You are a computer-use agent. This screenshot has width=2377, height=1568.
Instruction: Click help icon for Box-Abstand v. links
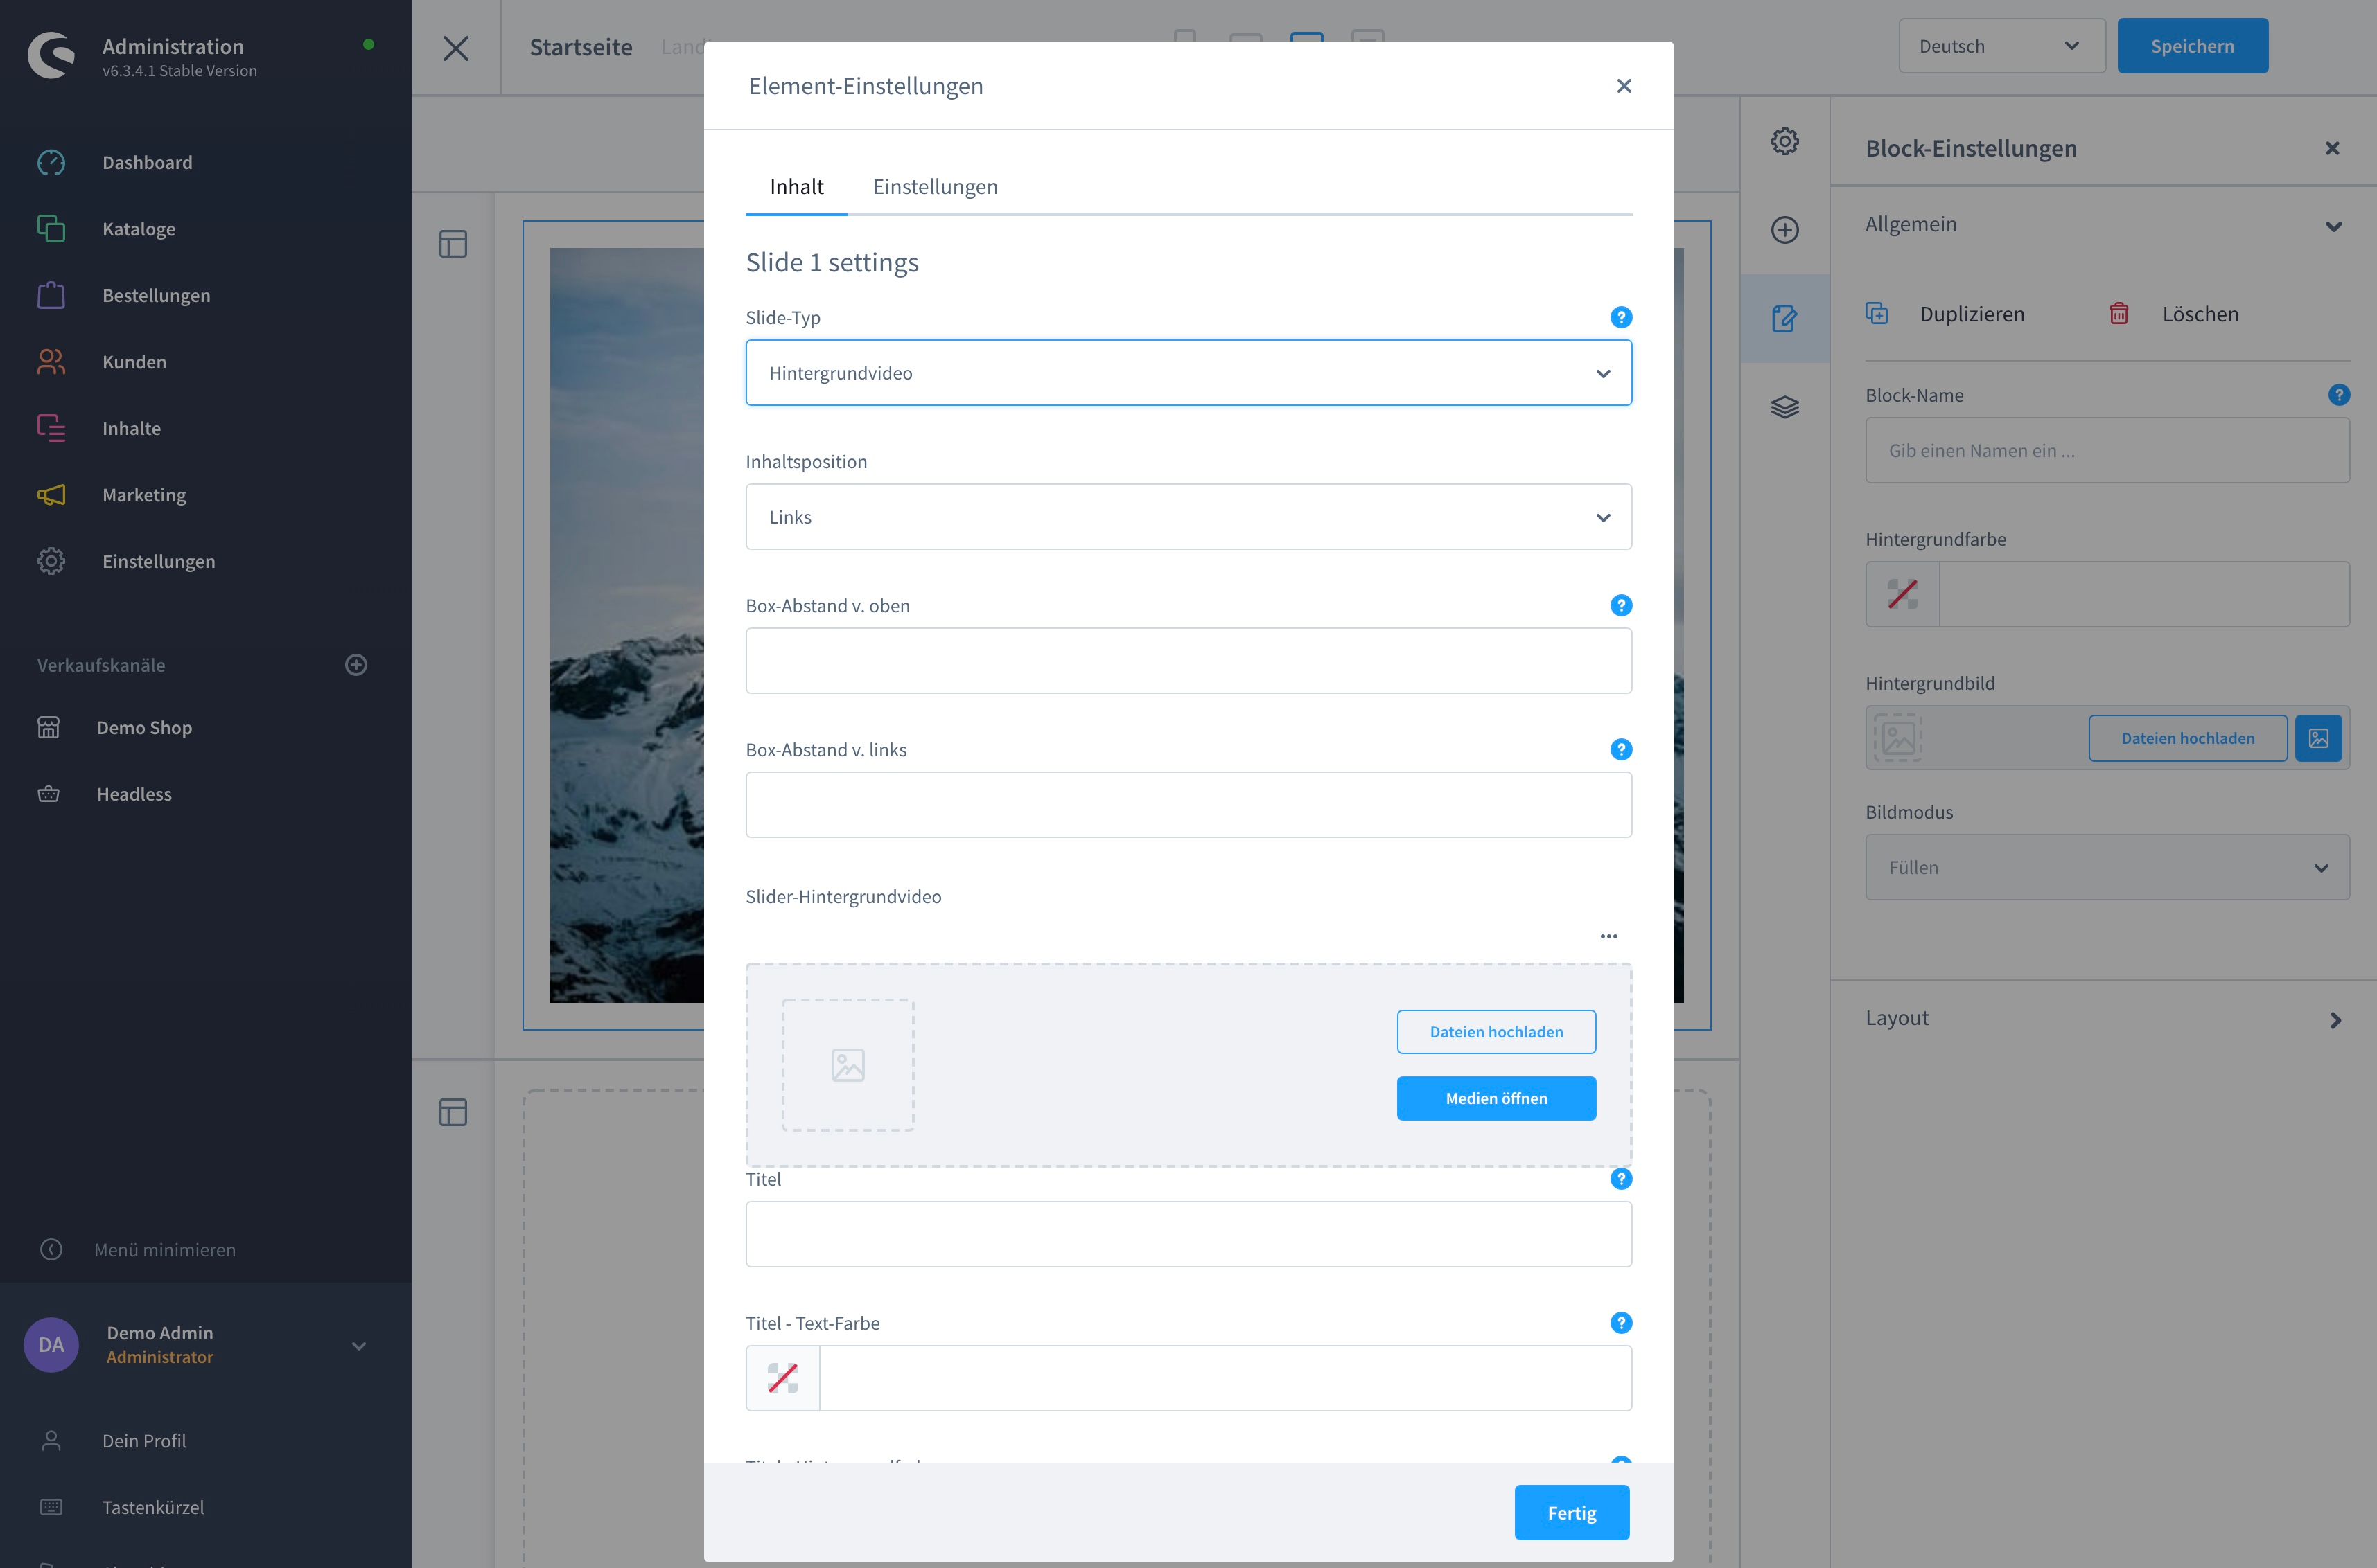tap(1621, 749)
